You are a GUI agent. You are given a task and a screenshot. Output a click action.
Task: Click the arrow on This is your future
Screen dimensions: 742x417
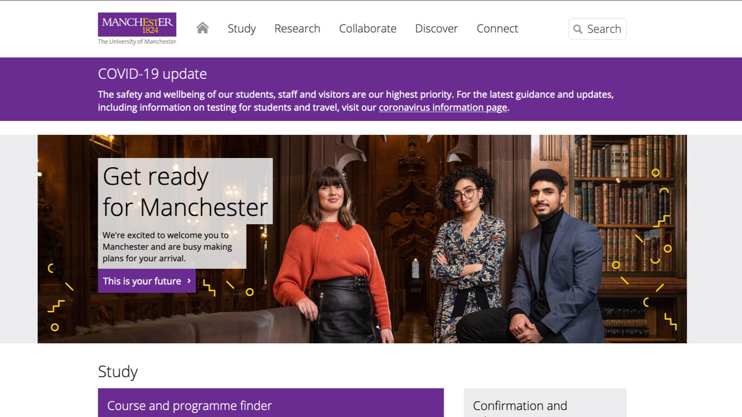click(189, 281)
